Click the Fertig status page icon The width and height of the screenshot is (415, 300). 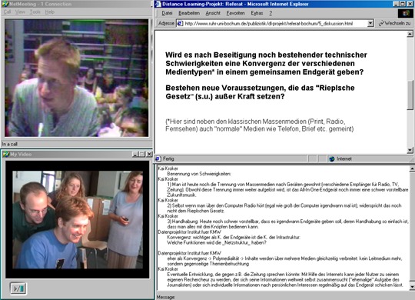tap(158, 158)
